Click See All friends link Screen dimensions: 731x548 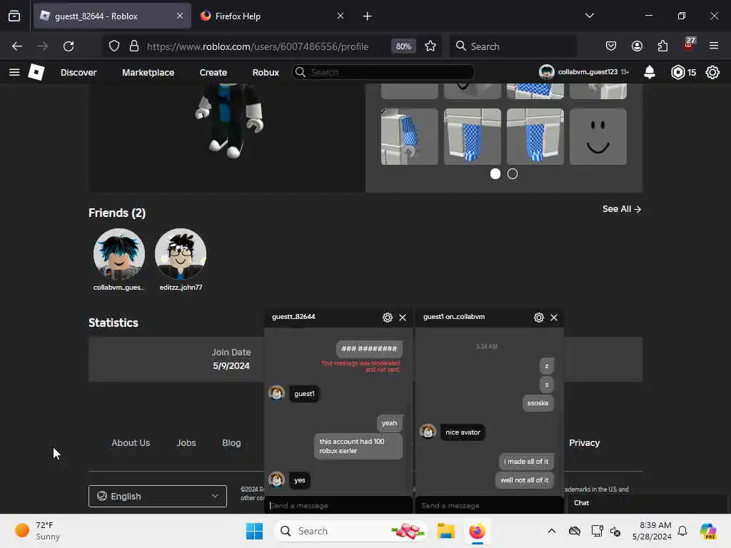coord(622,209)
